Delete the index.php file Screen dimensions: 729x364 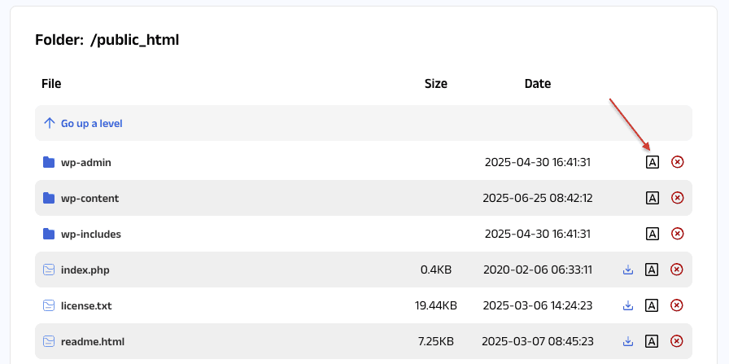pos(677,270)
